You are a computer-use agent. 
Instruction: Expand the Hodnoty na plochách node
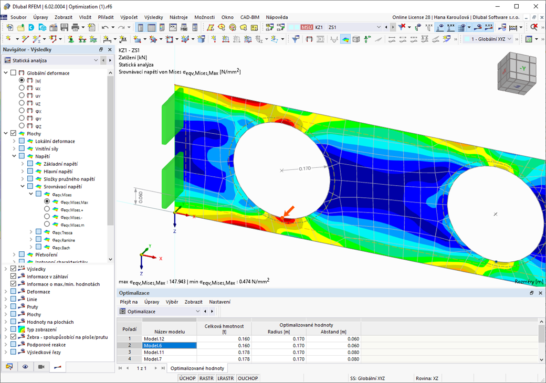[6, 322]
